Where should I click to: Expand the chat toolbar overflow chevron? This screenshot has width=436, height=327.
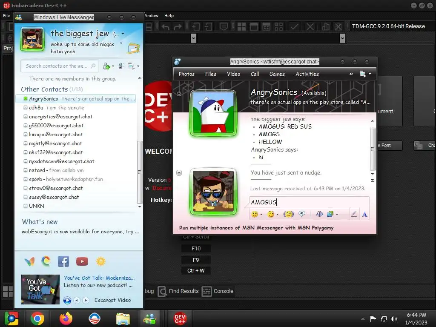351,74
